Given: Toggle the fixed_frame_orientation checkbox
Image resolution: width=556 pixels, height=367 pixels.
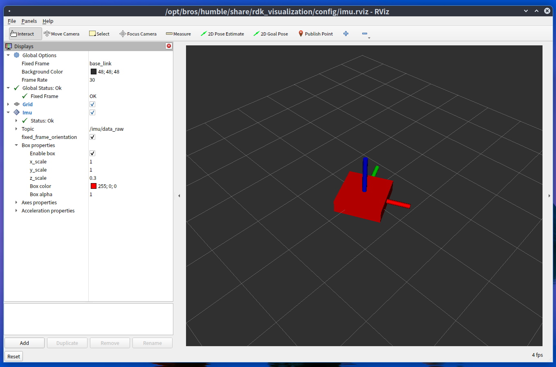Looking at the screenshot, I should pos(92,137).
